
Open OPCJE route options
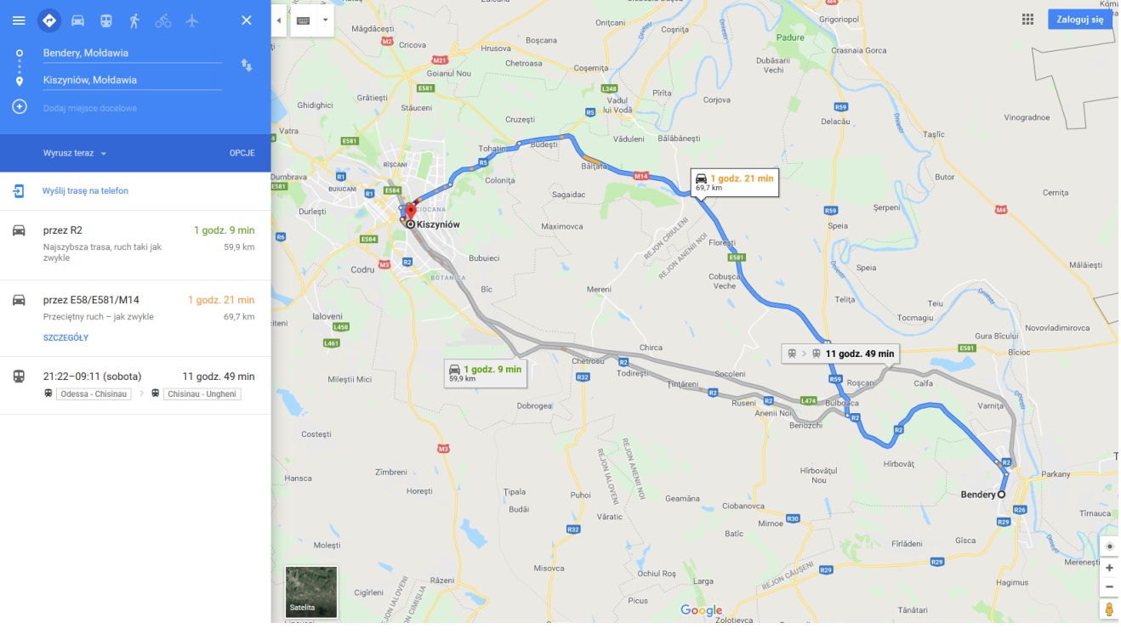[x=242, y=153]
